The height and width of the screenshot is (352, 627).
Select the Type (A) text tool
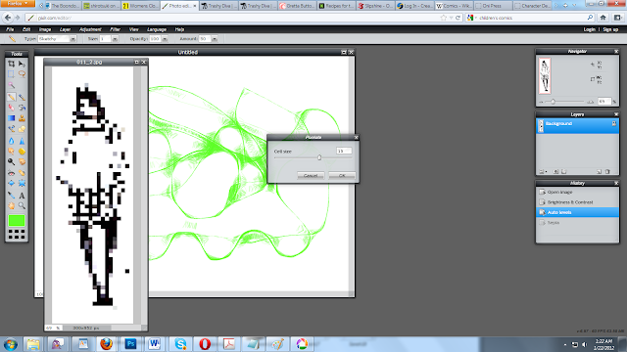click(22, 196)
